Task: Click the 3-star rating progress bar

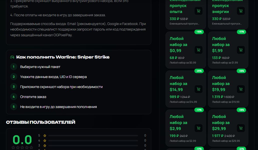Action: [93, 145]
